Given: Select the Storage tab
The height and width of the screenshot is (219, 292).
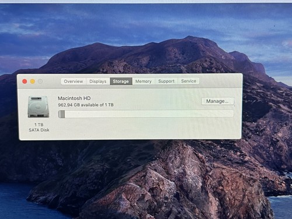Looking at the screenshot, I should (x=121, y=81).
